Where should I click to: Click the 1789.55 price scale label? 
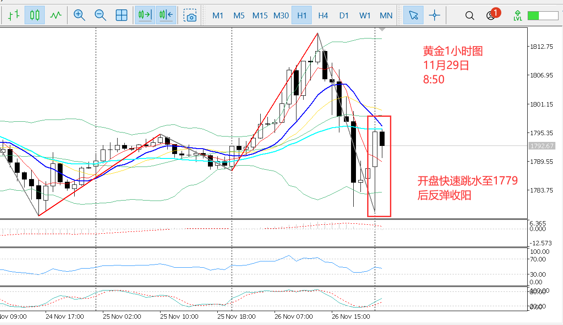pyautogui.click(x=542, y=161)
